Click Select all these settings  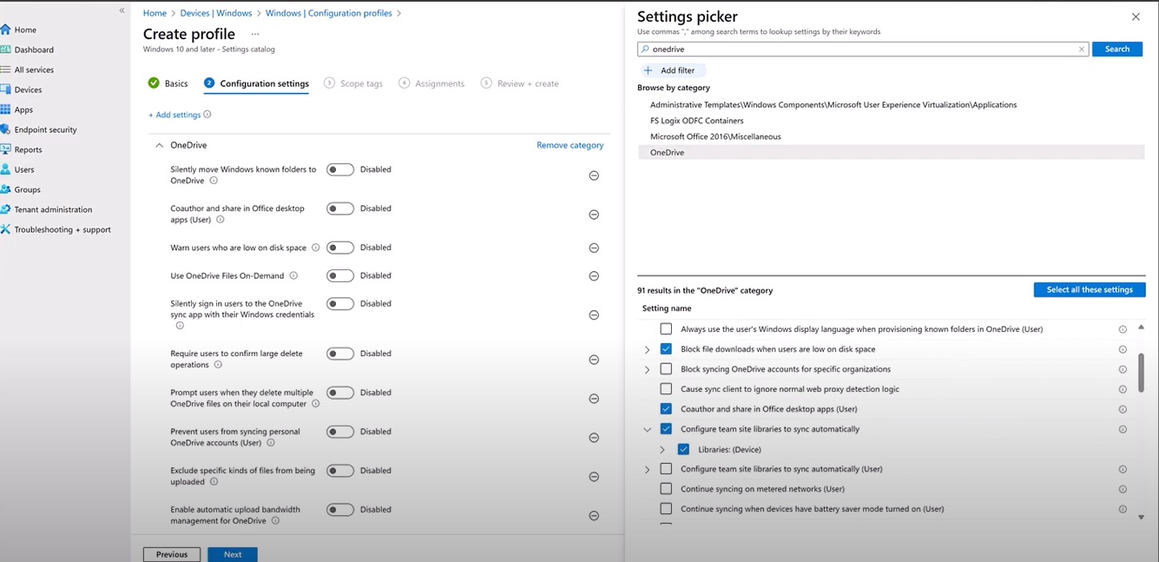(1089, 289)
